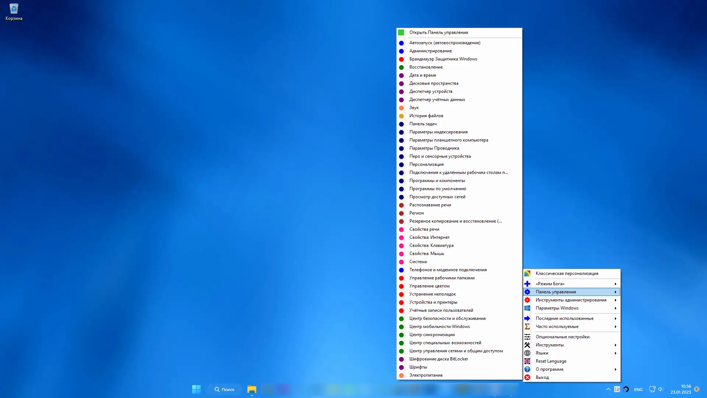
Task: Click the Поиск search field in the taskbar
Action: click(224, 389)
